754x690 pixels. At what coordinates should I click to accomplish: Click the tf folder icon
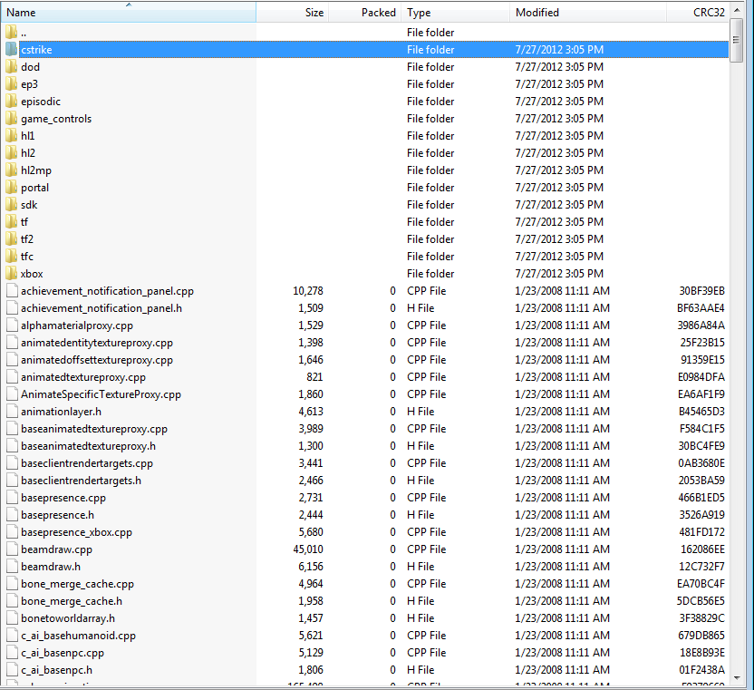(12, 222)
